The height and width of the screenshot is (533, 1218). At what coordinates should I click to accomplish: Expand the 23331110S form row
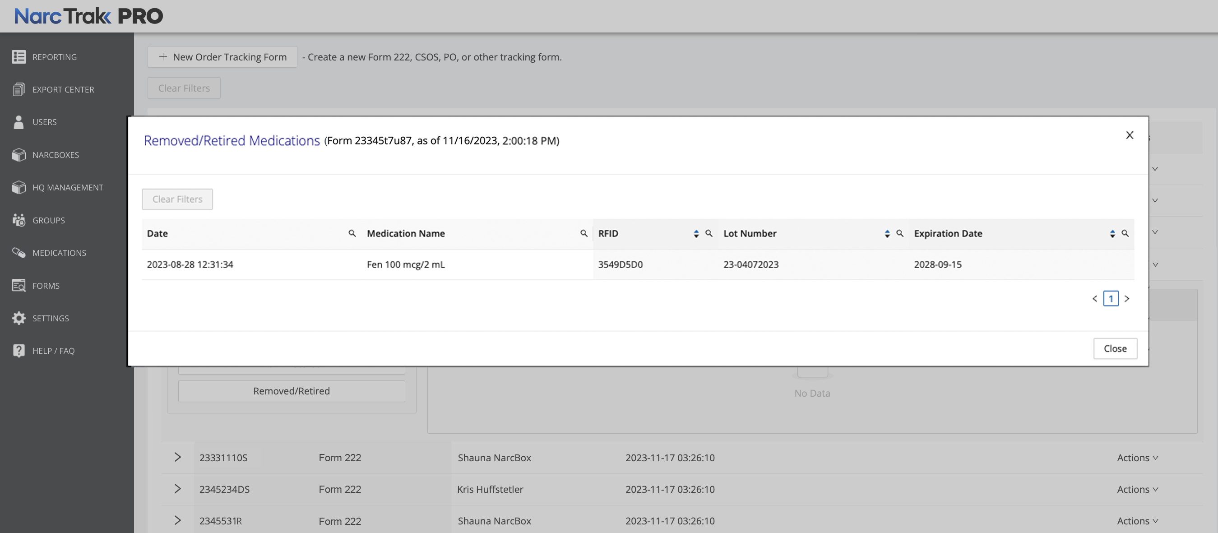[177, 457]
